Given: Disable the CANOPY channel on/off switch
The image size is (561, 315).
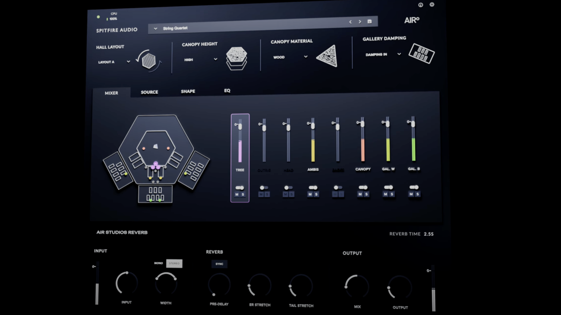Looking at the screenshot, I should point(363,187).
